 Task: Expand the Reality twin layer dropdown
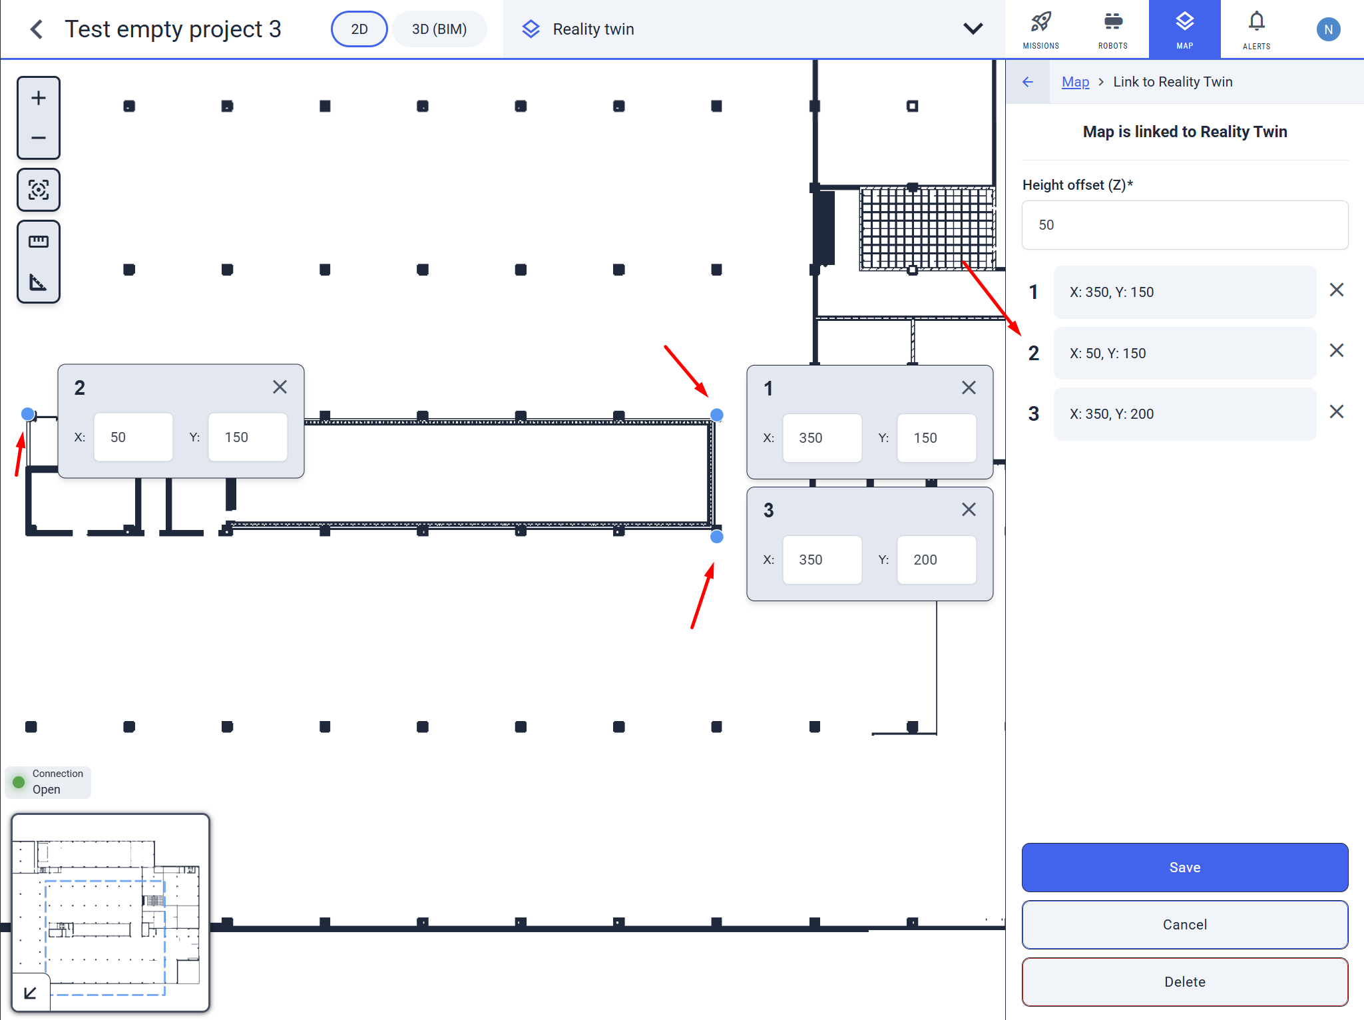click(973, 29)
